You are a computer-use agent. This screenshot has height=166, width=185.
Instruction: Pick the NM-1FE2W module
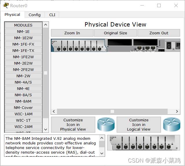tap(23, 57)
